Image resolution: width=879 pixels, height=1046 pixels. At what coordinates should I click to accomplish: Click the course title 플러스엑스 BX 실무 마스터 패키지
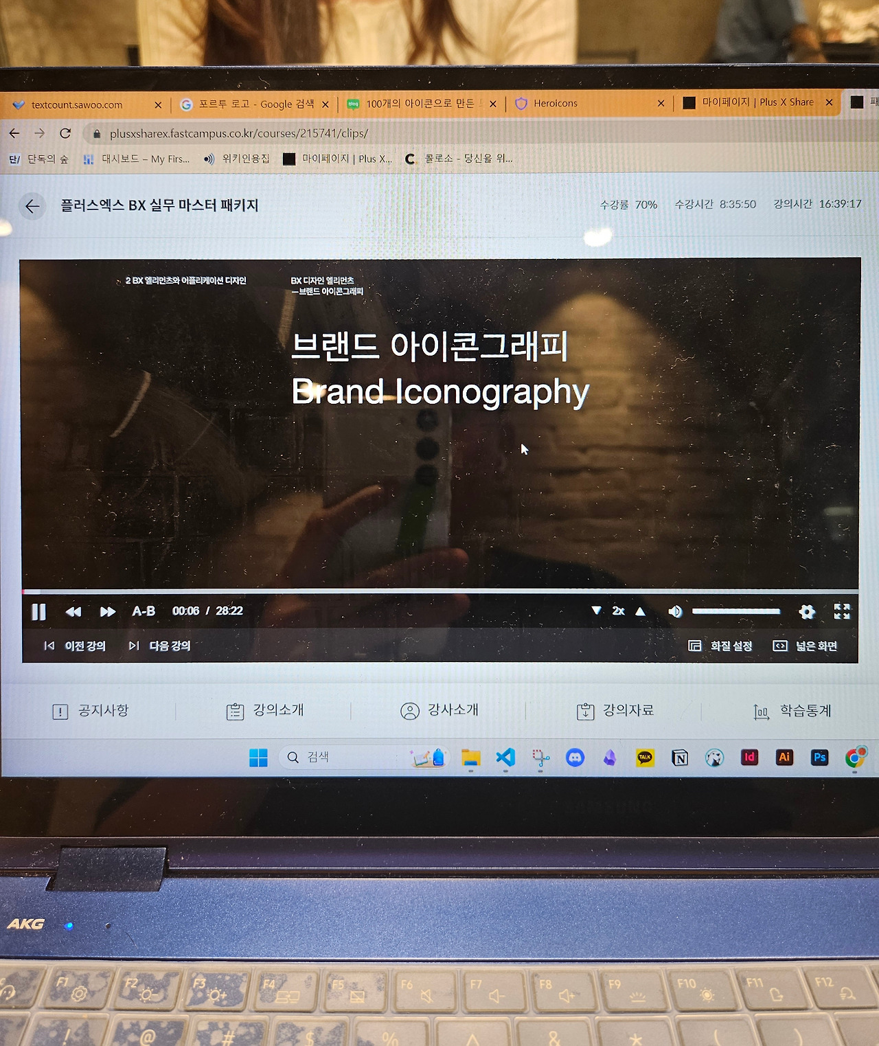[x=159, y=205]
